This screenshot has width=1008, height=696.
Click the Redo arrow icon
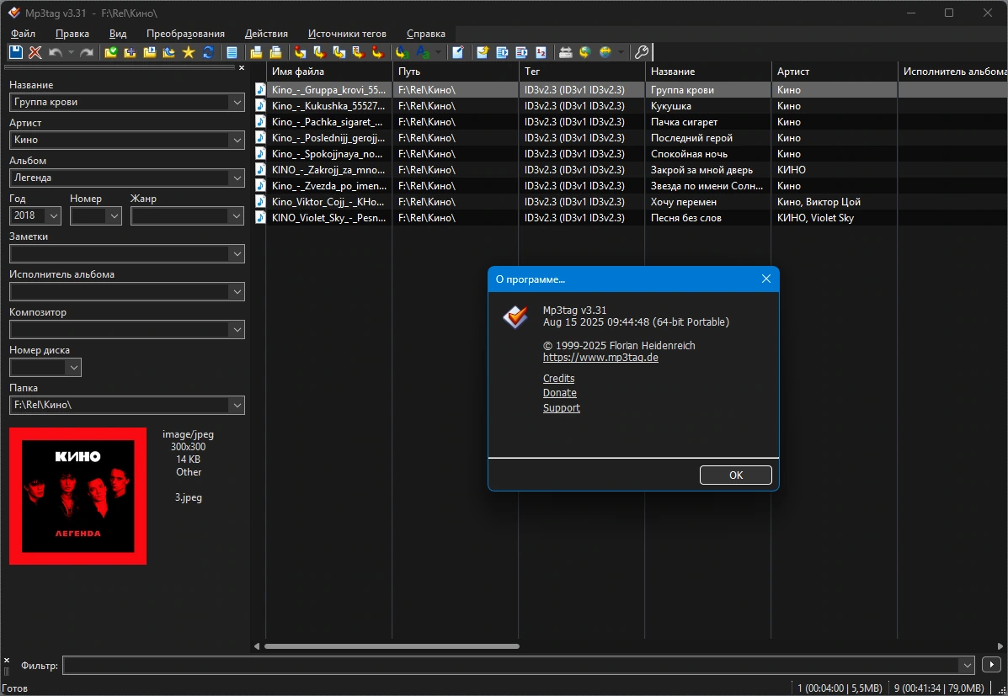pyautogui.click(x=86, y=52)
